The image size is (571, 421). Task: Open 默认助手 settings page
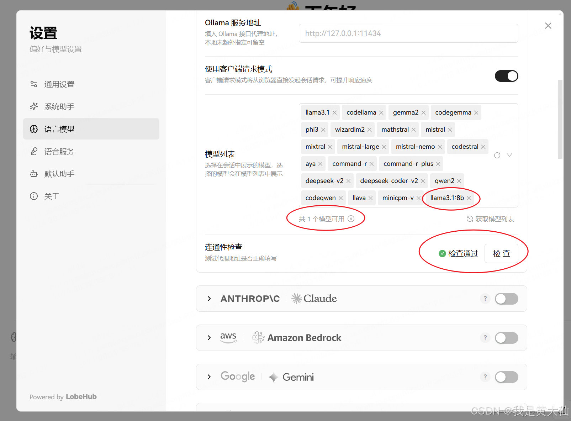coord(91,174)
